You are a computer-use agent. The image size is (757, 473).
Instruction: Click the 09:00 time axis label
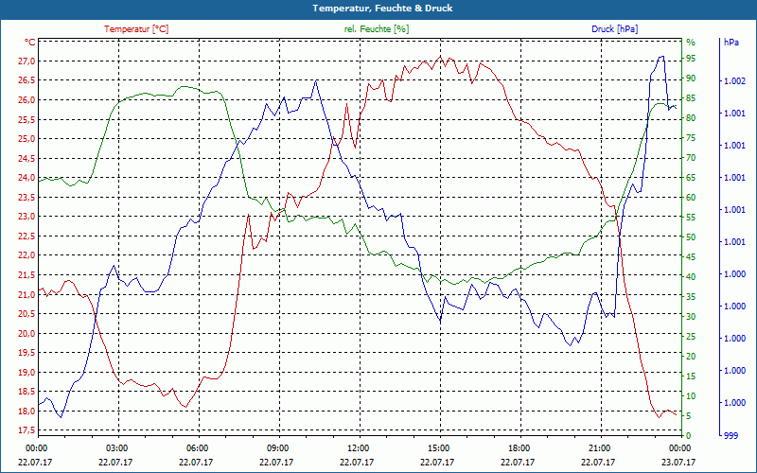[277, 448]
